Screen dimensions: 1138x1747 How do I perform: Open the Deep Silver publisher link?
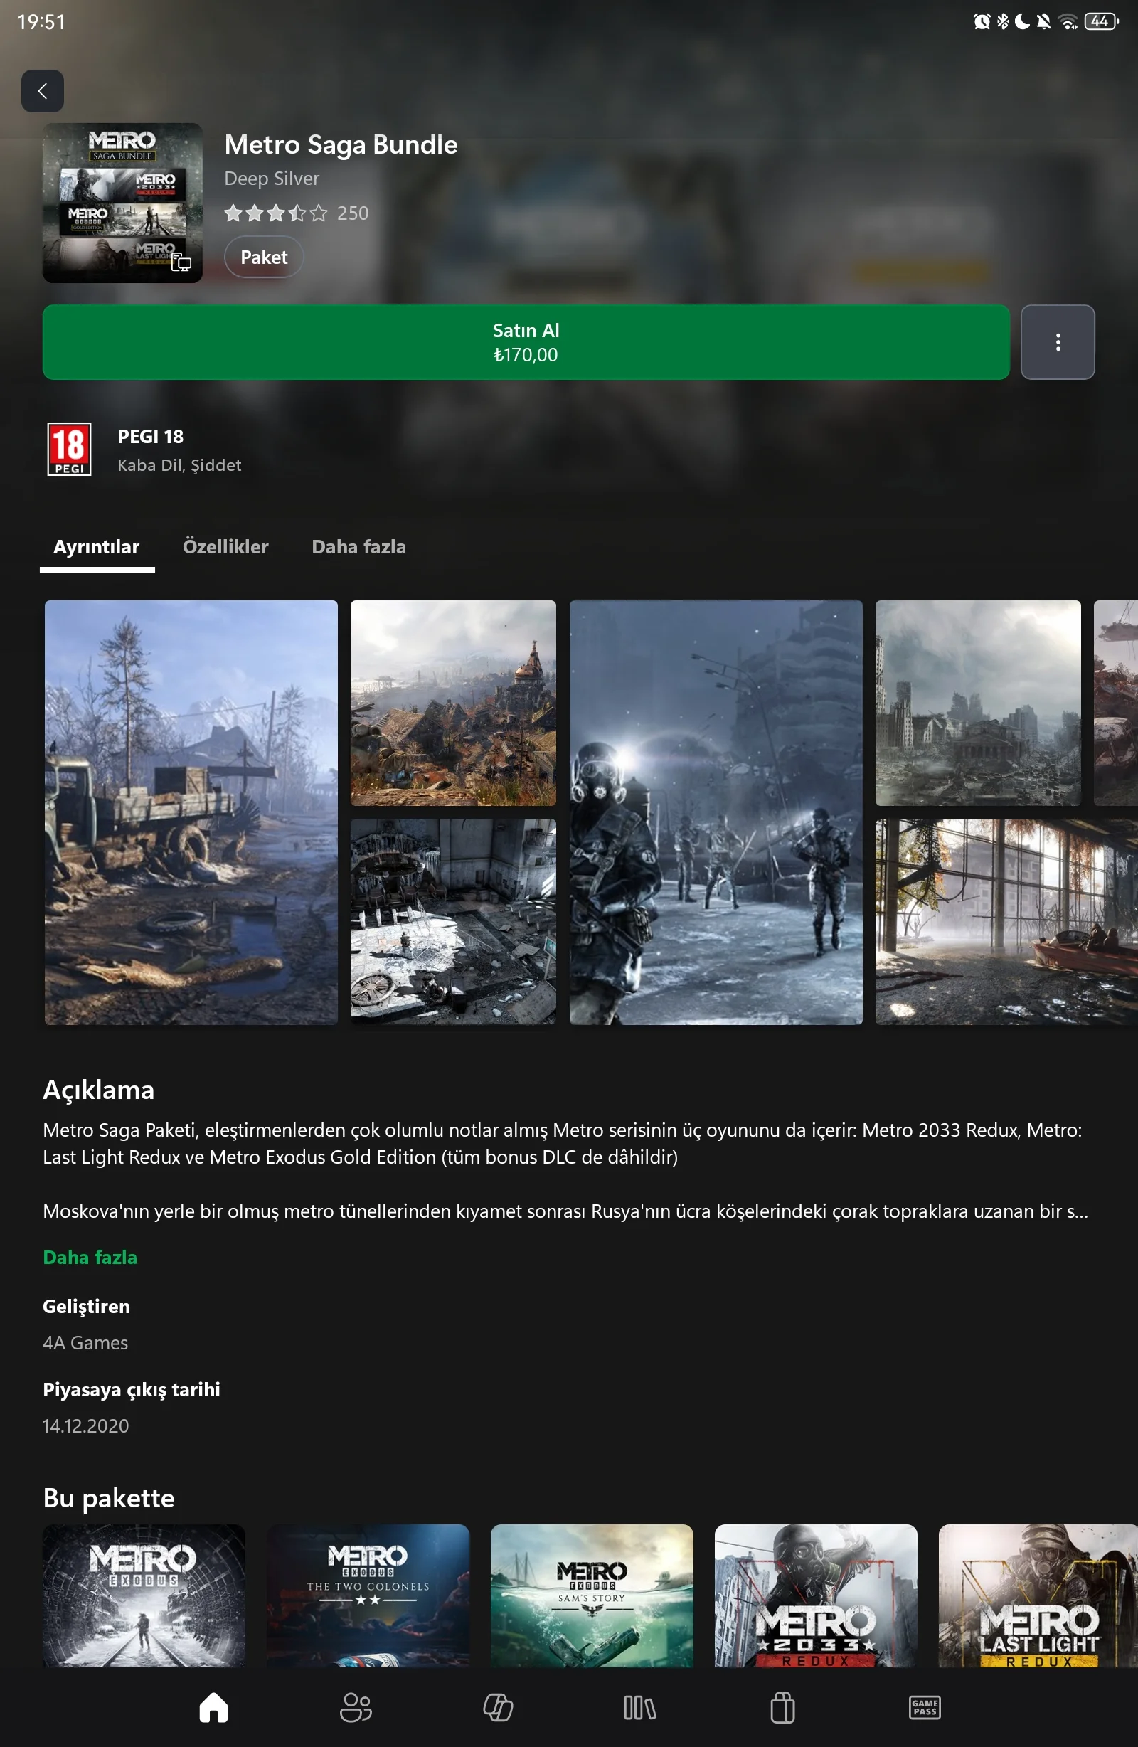[272, 179]
